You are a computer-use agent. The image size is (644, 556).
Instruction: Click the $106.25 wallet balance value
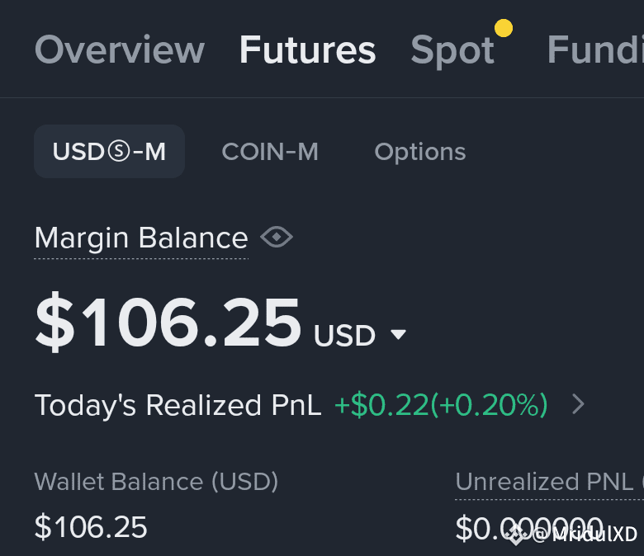click(91, 527)
